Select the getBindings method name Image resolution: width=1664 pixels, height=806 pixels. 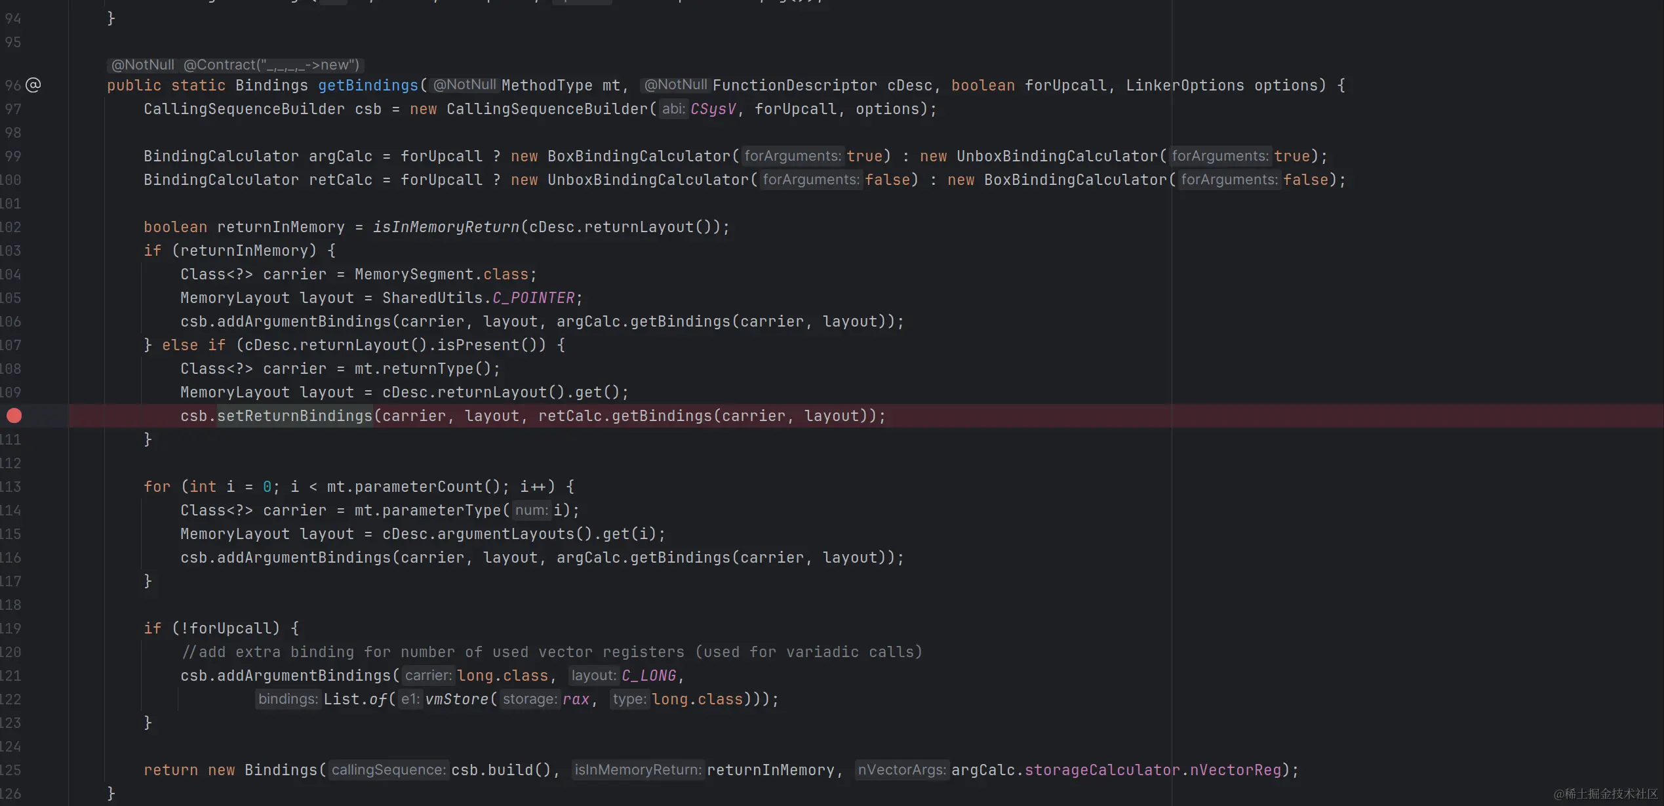[368, 85]
